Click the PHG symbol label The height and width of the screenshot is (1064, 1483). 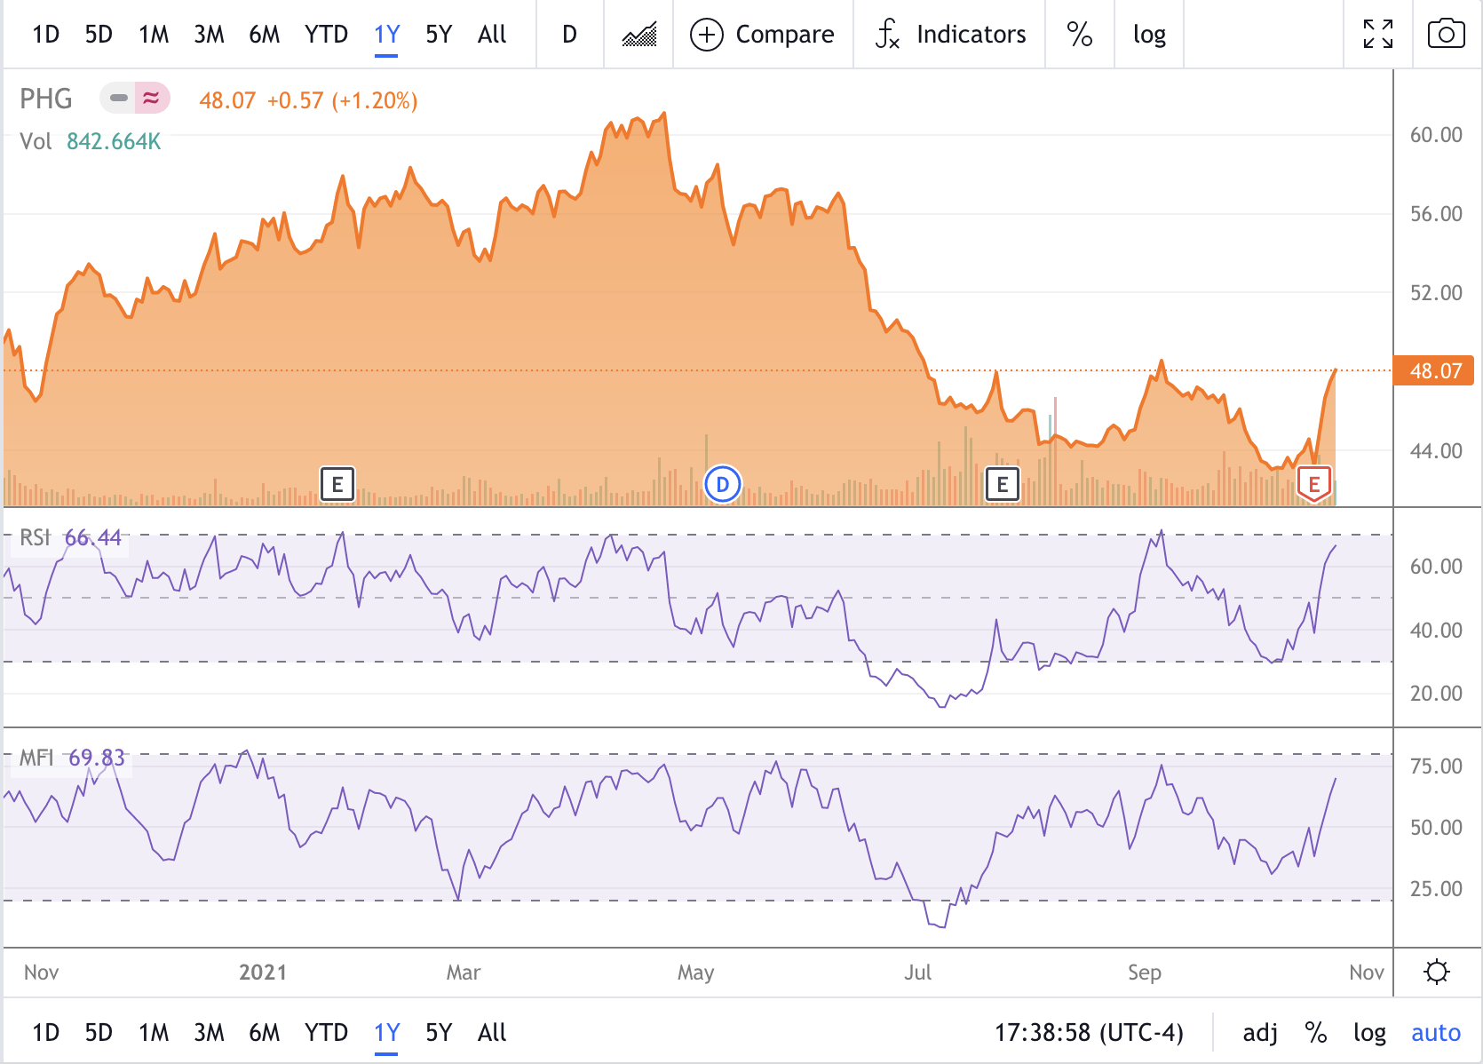click(46, 99)
